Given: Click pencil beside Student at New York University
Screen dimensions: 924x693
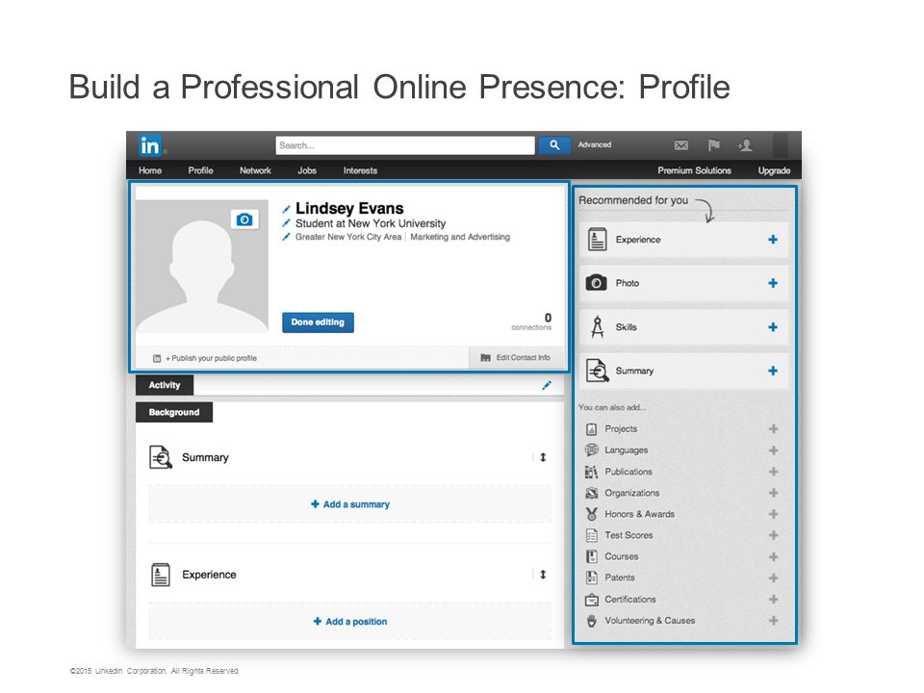Looking at the screenshot, I should tap(286, 223).
